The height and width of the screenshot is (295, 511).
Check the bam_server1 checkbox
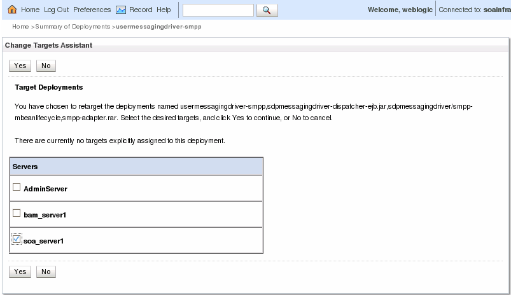coord(17,213)
